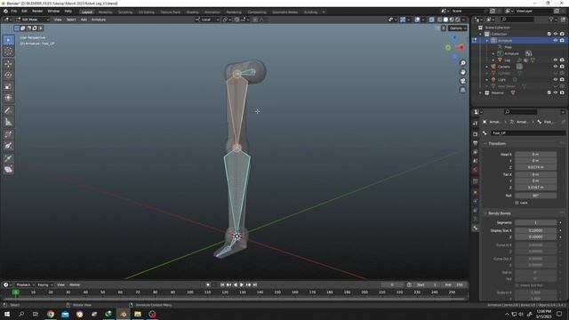Open Marker menu in timeline
This screenshot has width=569, height=320.
click(75, 284)
